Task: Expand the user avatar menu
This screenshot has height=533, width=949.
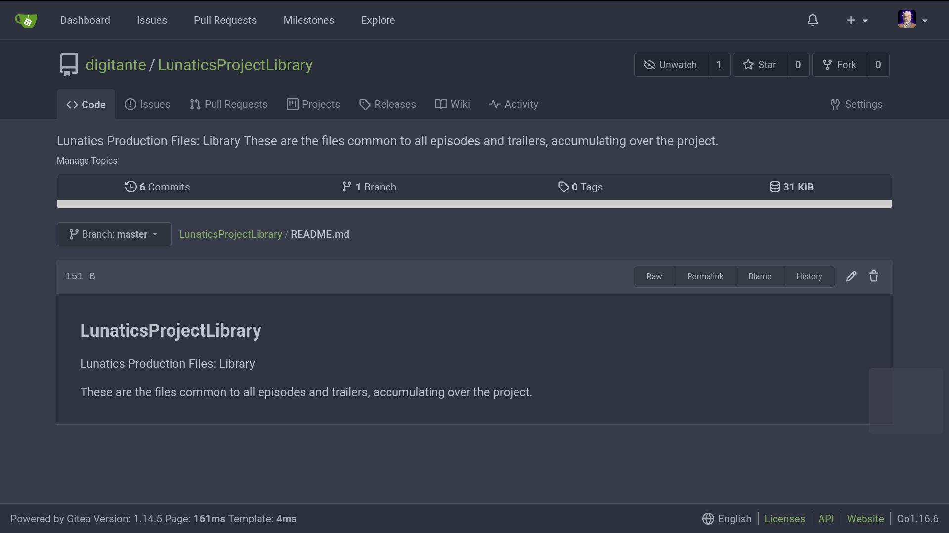Action: point(912,20)
